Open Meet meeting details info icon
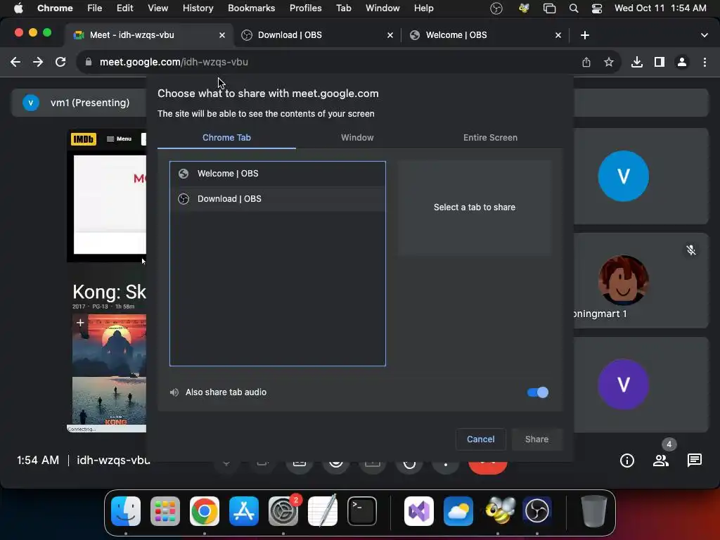 [626, 460]
